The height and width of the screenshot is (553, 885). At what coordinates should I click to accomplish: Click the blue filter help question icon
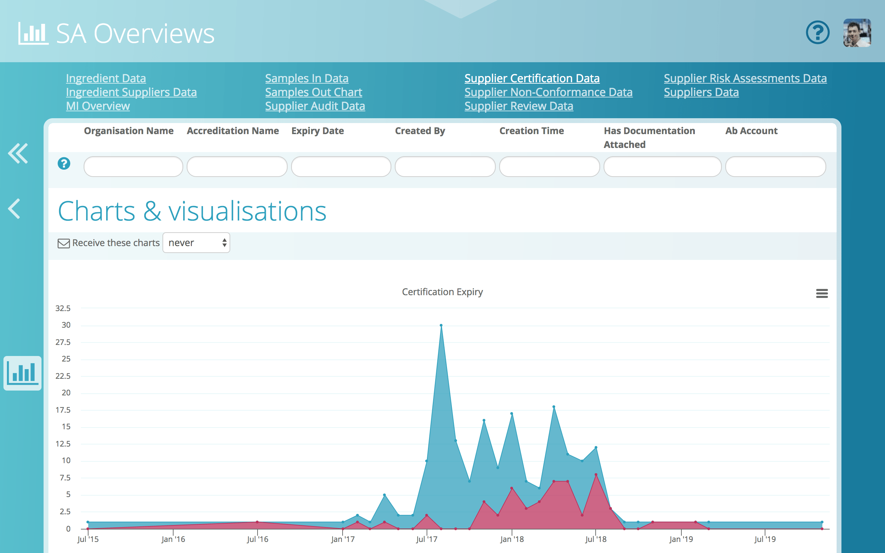pos(64,164)
